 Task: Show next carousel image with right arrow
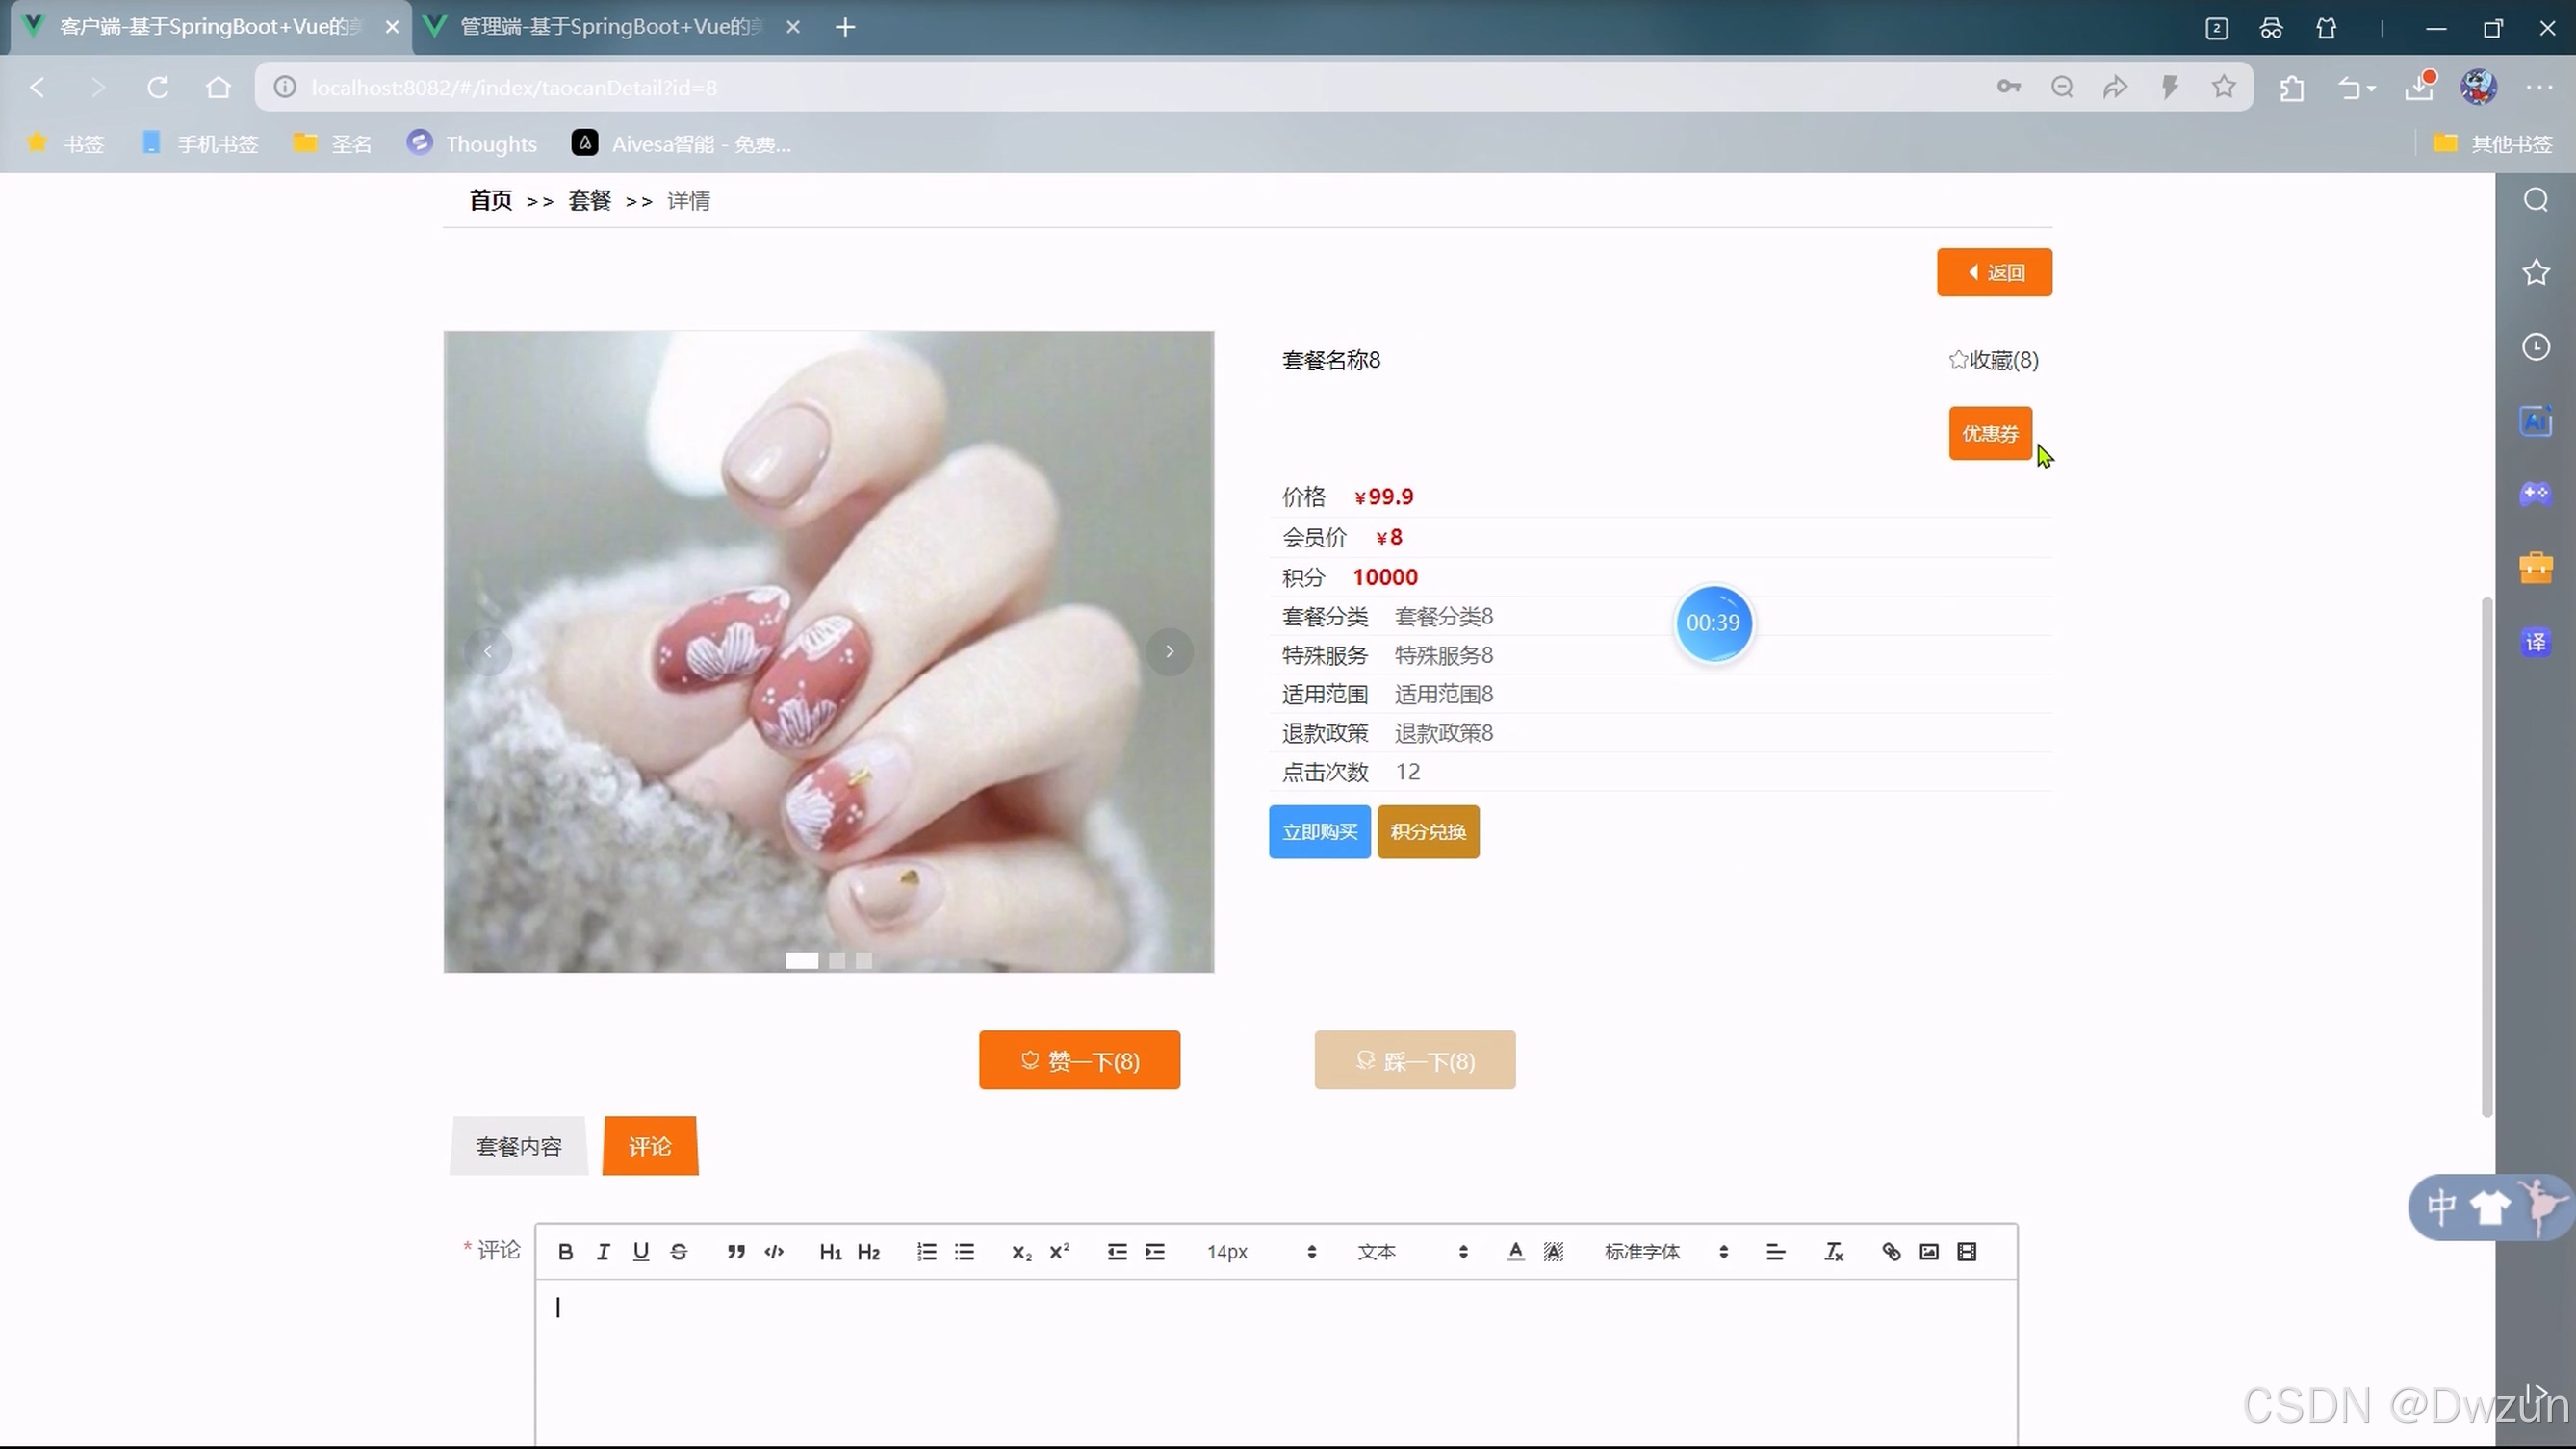point(1169,651)
